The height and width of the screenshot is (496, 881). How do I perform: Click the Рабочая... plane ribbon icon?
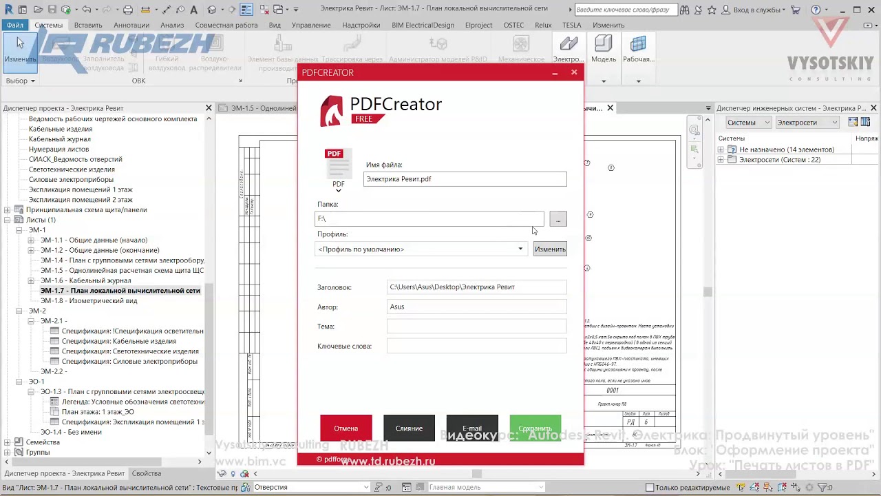pos(638,48)
